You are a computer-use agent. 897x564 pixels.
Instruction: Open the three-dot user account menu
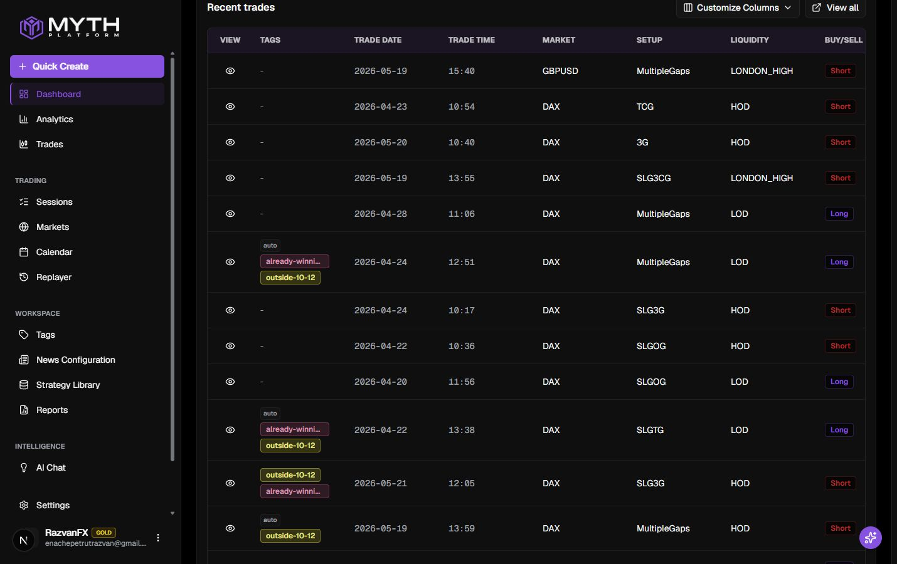[x=158, y=538]
